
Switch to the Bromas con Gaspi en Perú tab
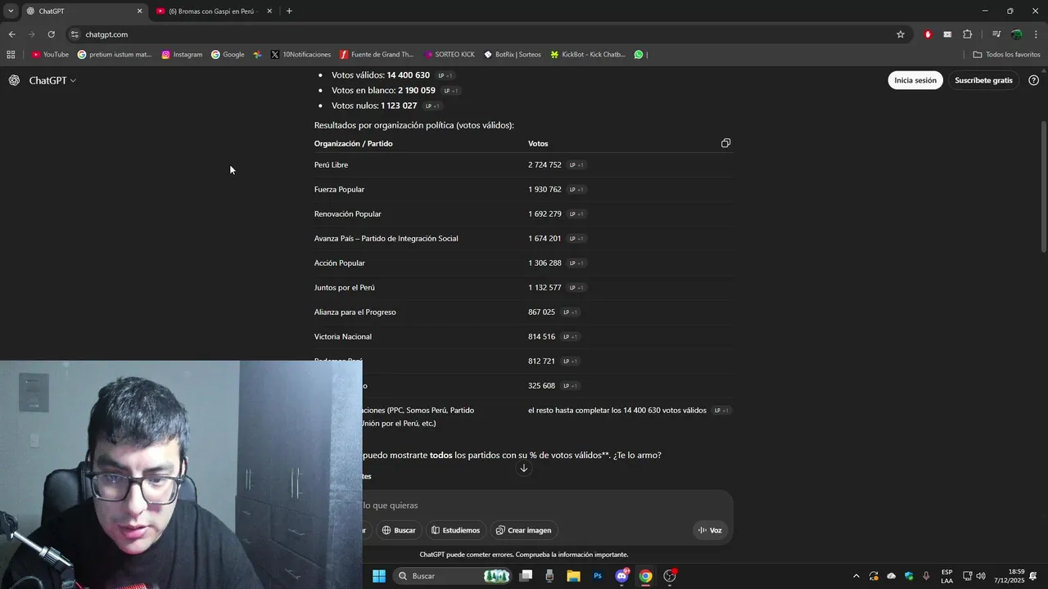pos(213,11)
